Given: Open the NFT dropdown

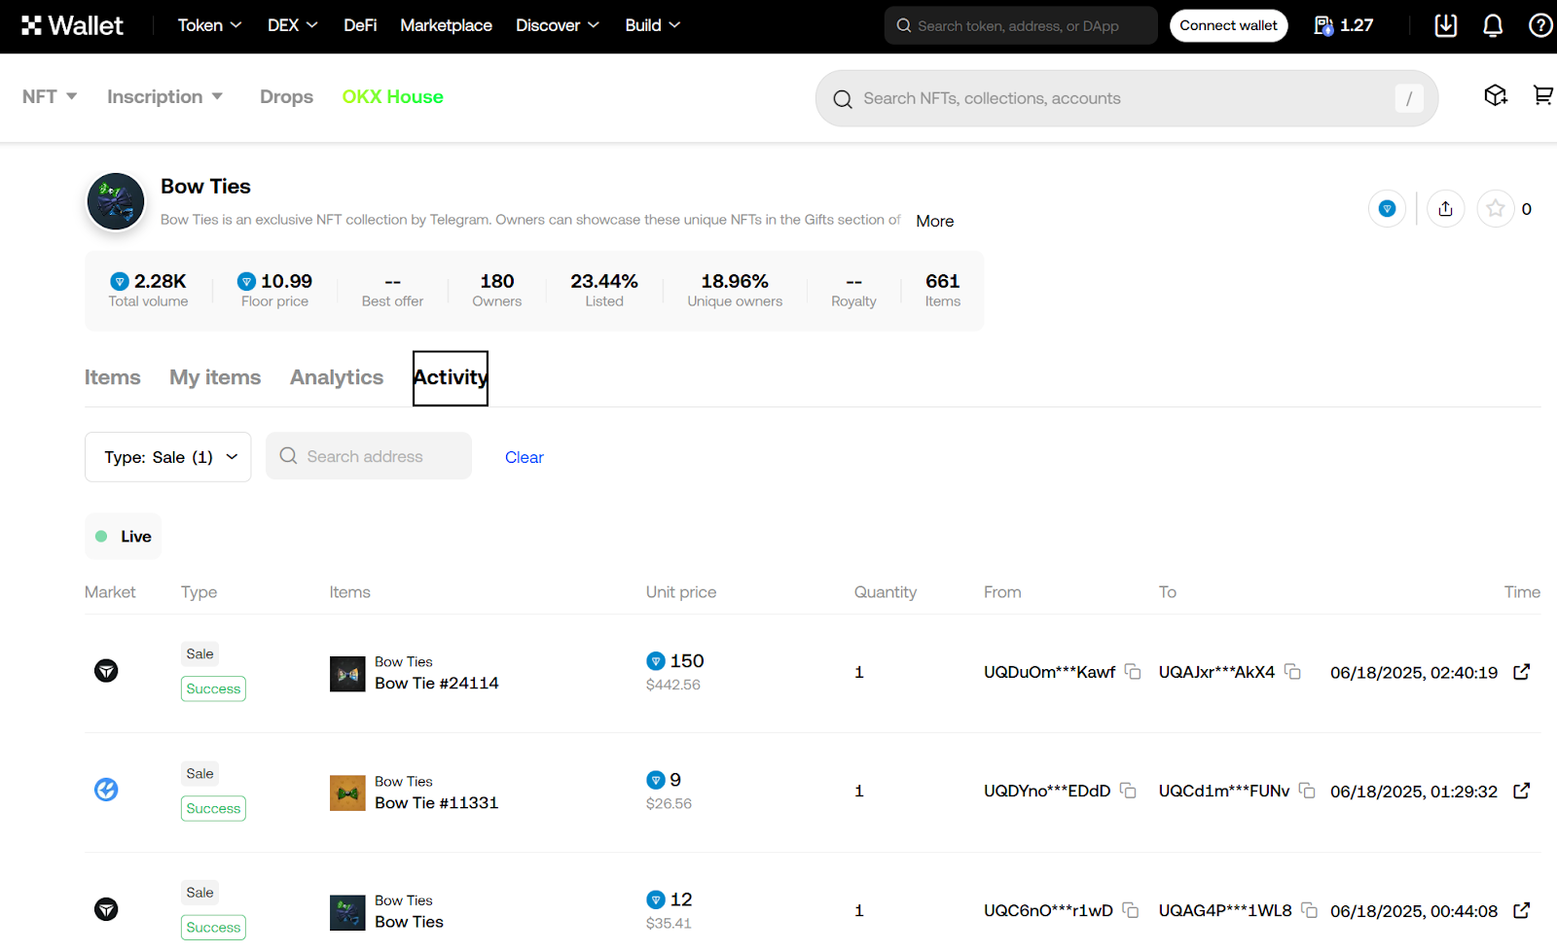Looking at the screenshot, I should 50,96.
